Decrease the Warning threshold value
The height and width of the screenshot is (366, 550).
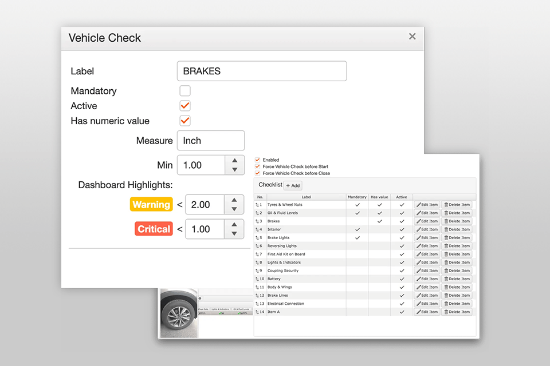(234, 209)
